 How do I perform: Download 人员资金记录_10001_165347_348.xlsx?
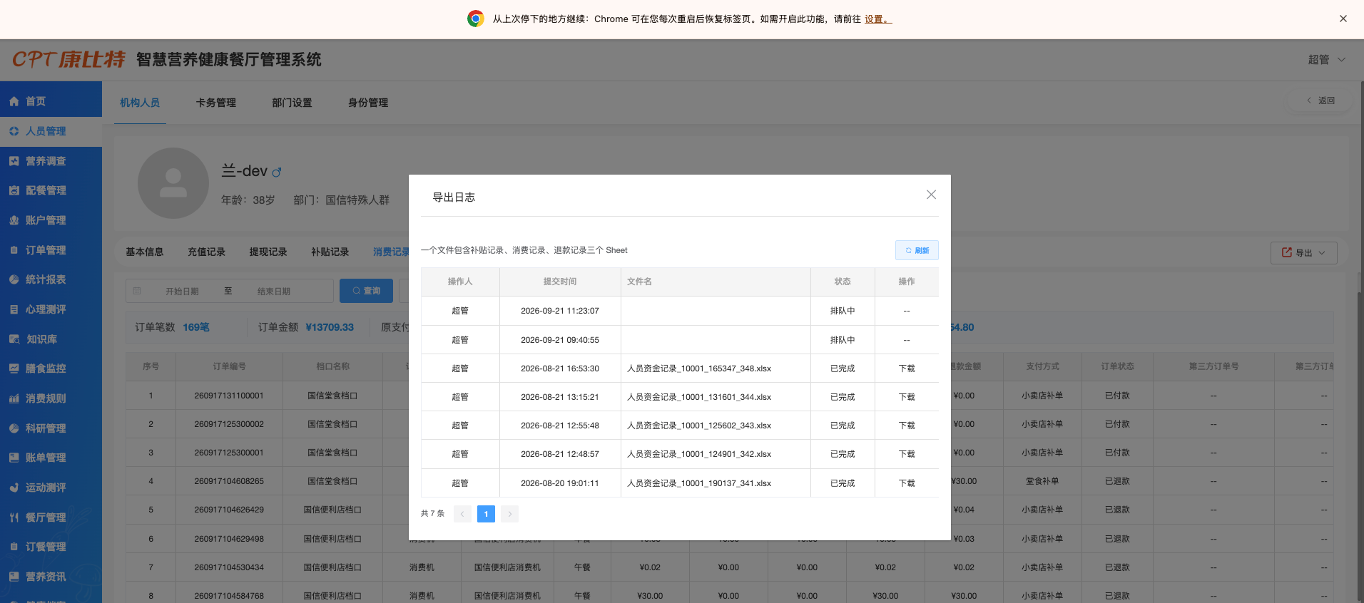[x=907, y=368]
